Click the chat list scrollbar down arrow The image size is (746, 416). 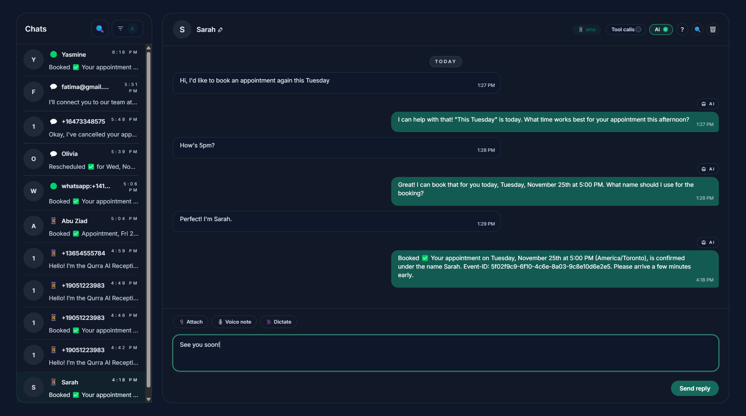(149, 399)
